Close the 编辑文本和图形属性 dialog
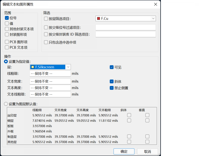The image size is (199, 156). pyautogui.click(x=156, y=4)
